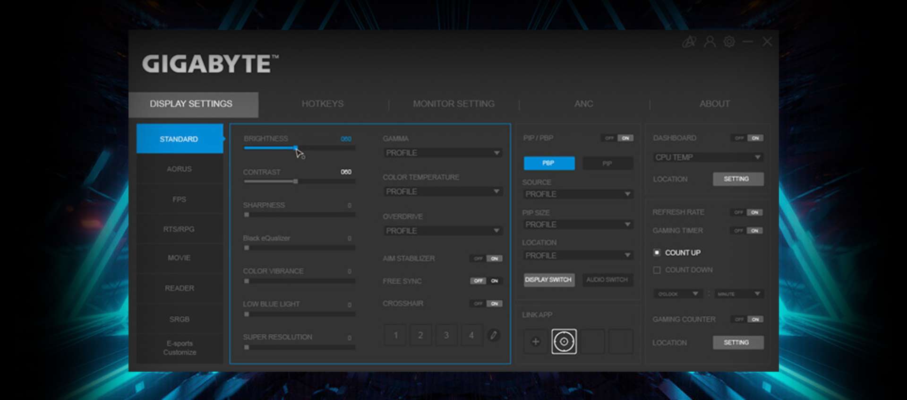Viewport: 907px width, 400px height.
Task: Open the PIP Location dropdown
Action: pos(578,255)
